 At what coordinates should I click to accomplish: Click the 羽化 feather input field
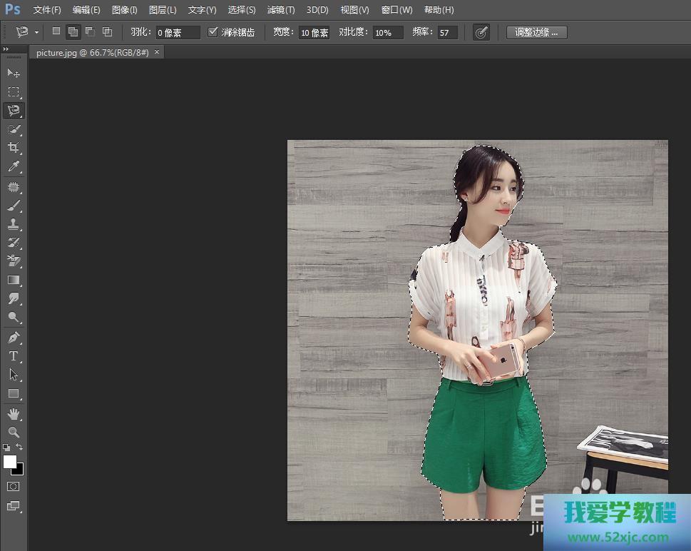pyautogui.click(x=178, y=33)
